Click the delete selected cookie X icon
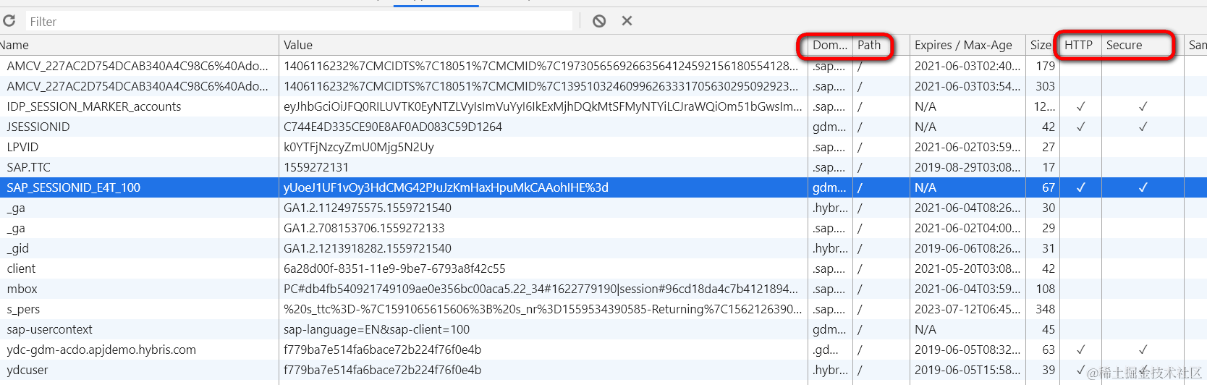The height and width of the screenshot is (385, 1207). pyautogui.click(x=627, y=21)
